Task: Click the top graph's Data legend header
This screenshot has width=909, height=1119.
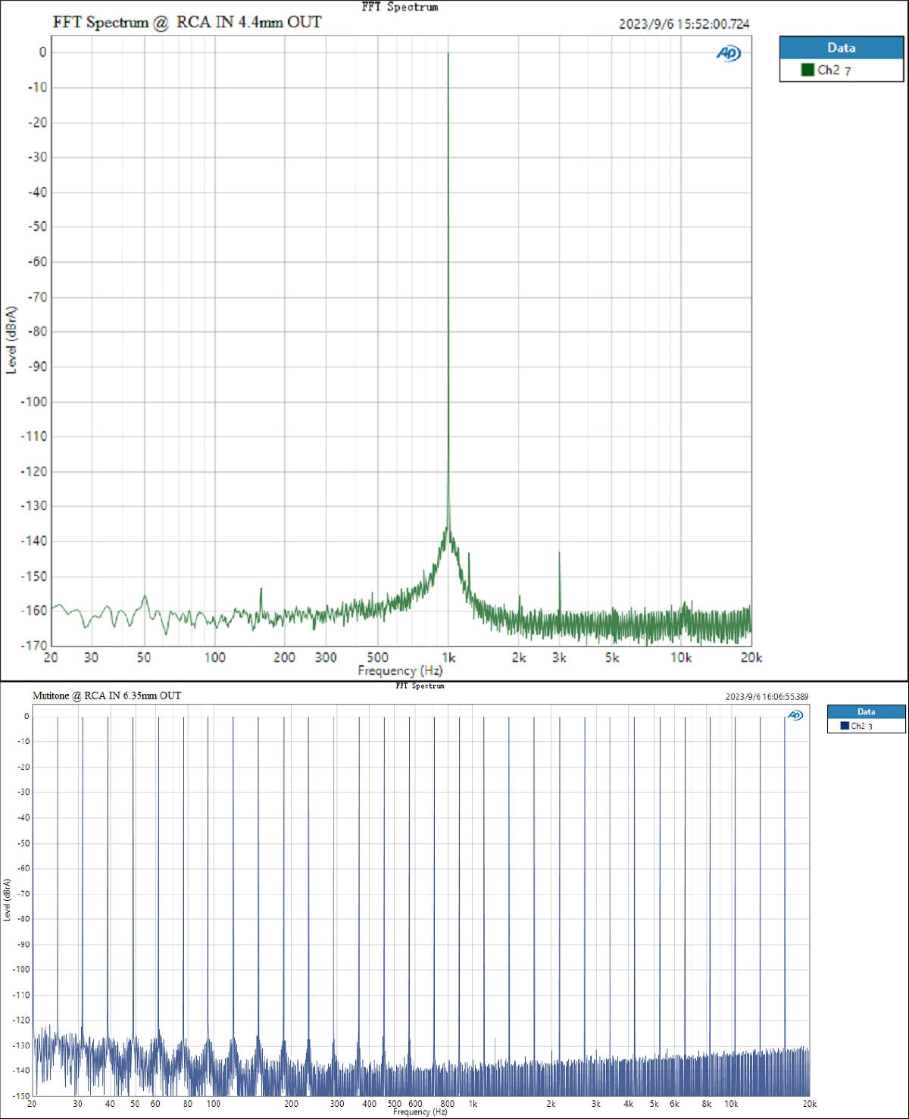Action: [841, 48]
